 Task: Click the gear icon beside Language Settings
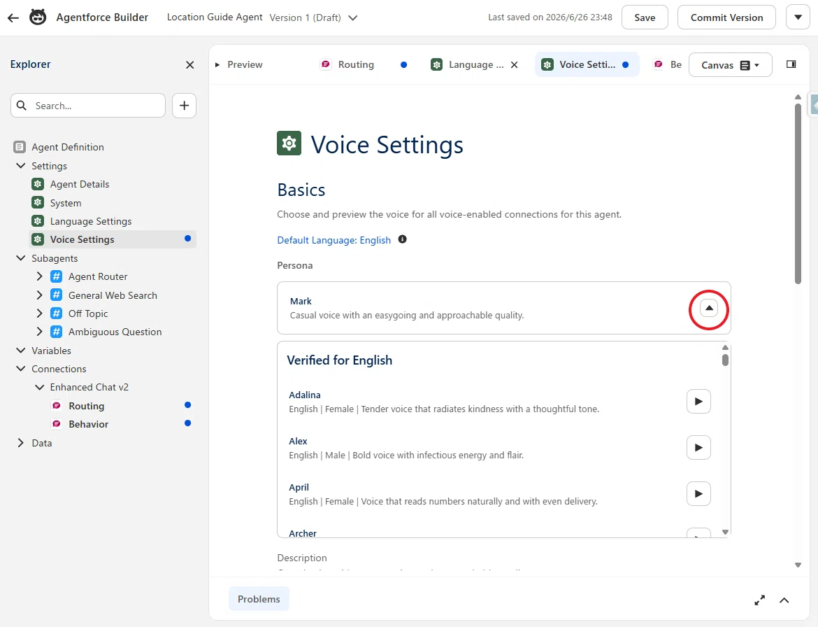coord(38,221)
